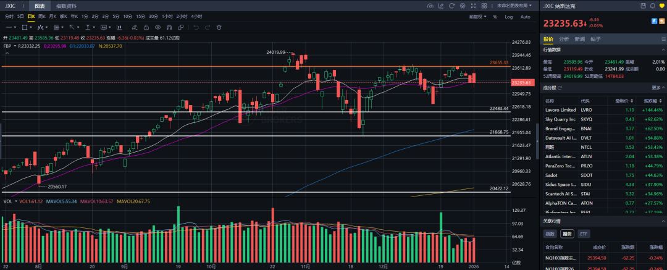Image resolution: width=667 pixels, height=270 pixels.
Task: Open the 前复权 adjustment dropdown
Action: [476, 17]
